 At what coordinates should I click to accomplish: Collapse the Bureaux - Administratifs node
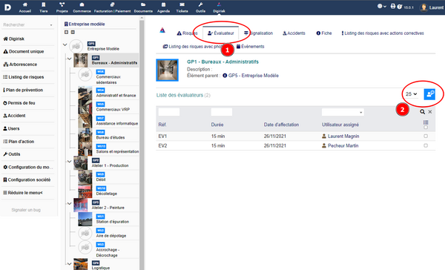(69, 59)
